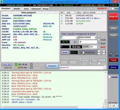Click the yellow SATA dev indicator
Screen dimensions: 120x110
coord(16,68)
